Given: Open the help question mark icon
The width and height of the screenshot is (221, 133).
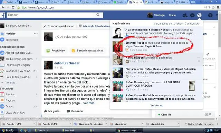Looking at the screenshot, I should tap(210, 15).
